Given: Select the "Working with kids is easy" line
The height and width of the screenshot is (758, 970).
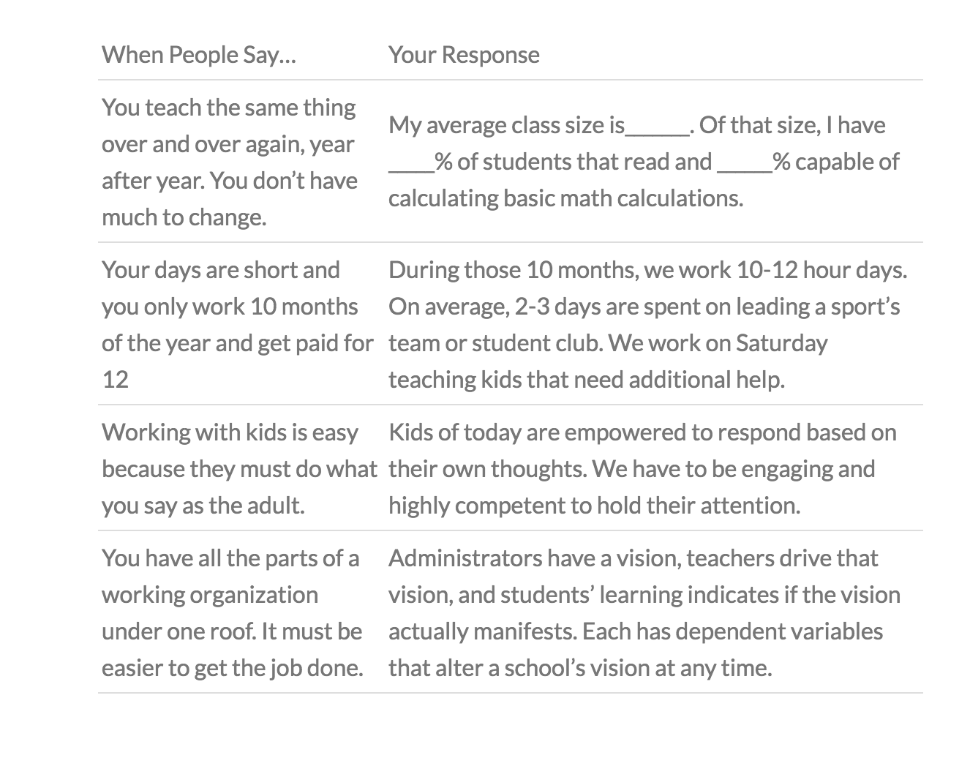Looking at the screenshot, I should (x=230, y=432).
